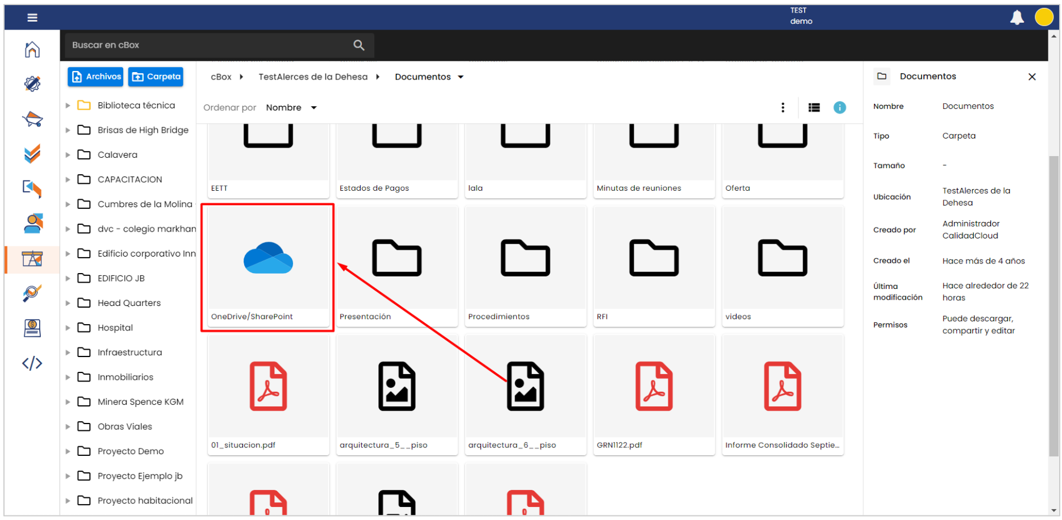This screenshot has height=520, width=1062.
Task: Click the cBox breadcrumb link
Action: click(221, 77)
